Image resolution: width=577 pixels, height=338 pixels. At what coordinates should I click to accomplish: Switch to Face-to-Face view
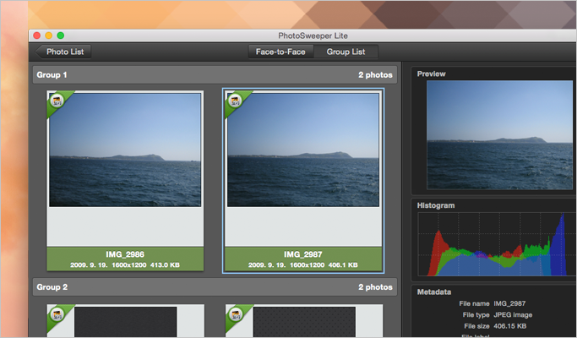[x=280, y=52]
